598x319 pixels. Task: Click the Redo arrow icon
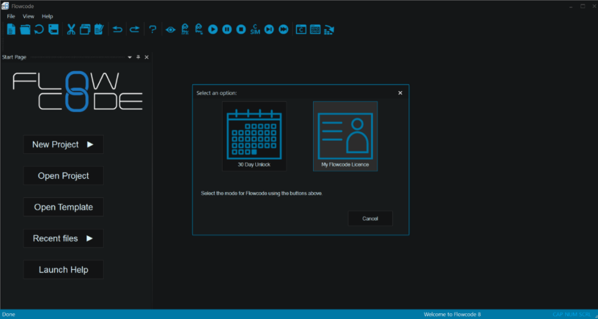pos(134,29)
